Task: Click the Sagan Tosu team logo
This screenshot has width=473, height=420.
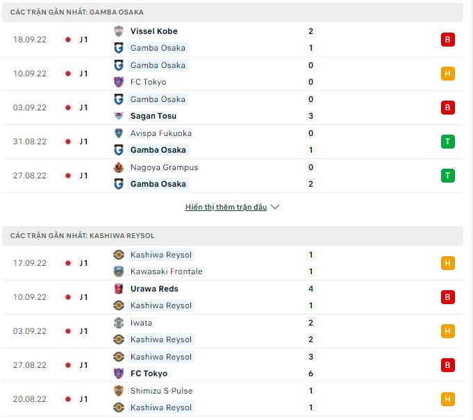Action: pos(119,116)
